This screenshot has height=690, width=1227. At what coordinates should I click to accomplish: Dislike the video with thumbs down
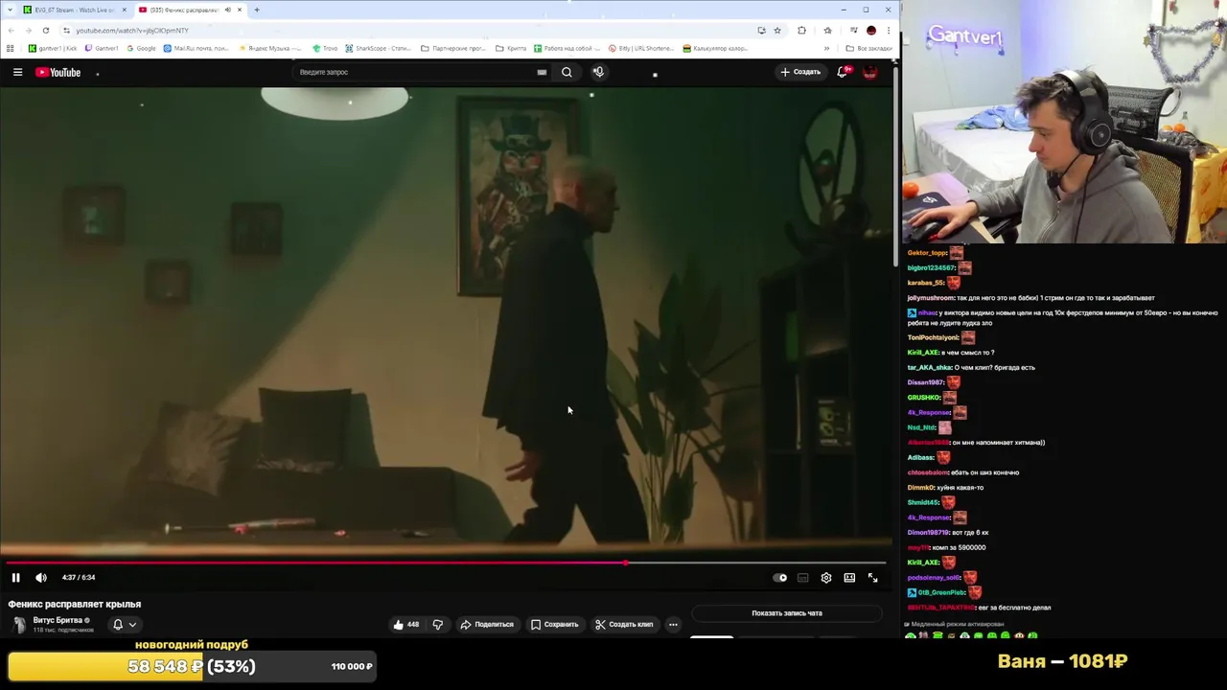(x=438, y=625)
